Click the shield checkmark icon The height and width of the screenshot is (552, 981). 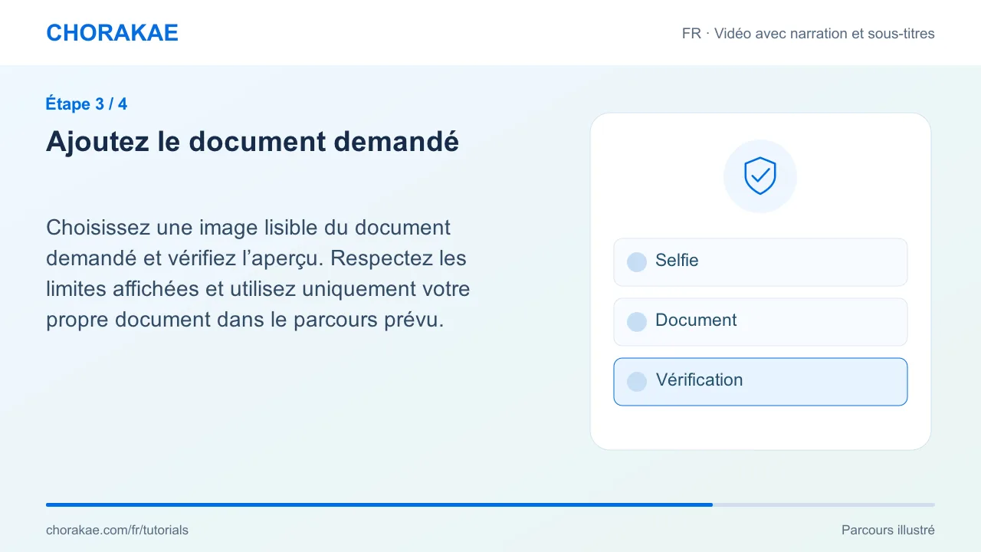pyautogui.click(x=760, y=176)
